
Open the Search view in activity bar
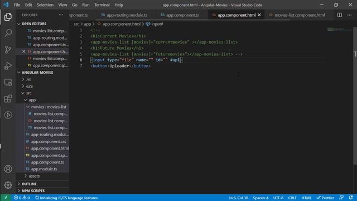coord(8,33)
